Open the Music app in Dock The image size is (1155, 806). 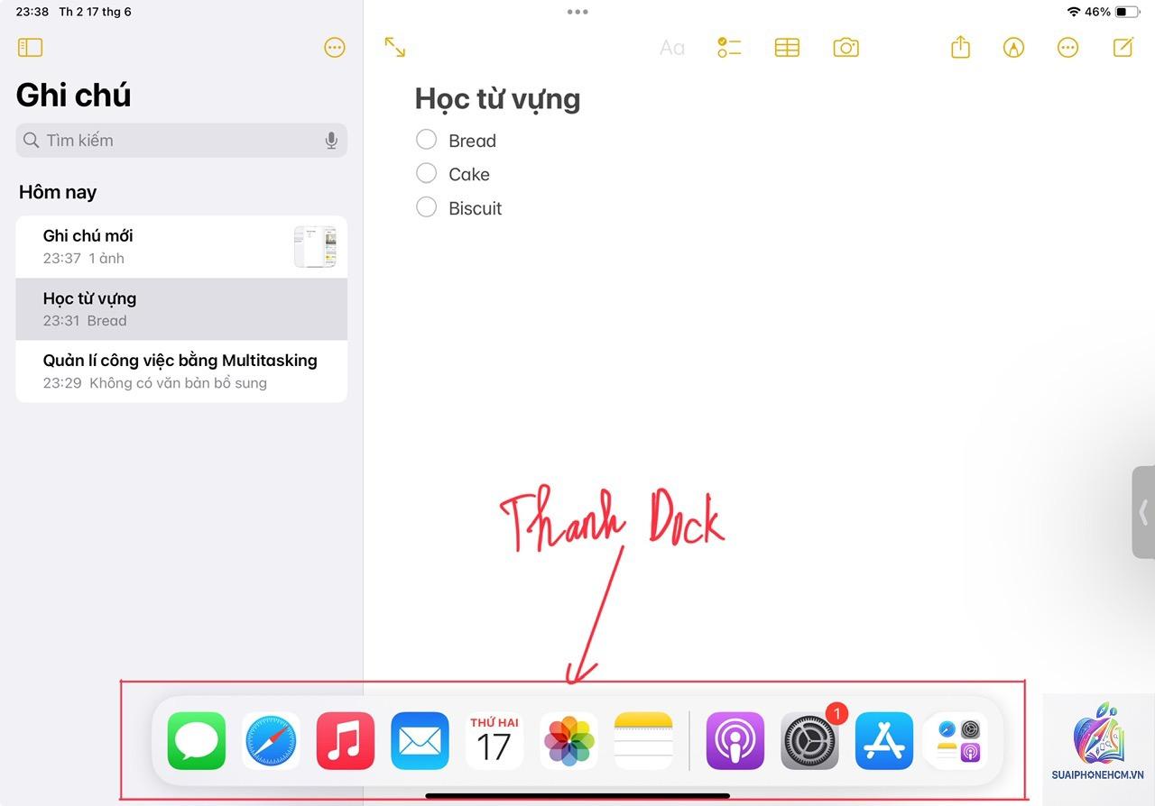pos(346,741)
